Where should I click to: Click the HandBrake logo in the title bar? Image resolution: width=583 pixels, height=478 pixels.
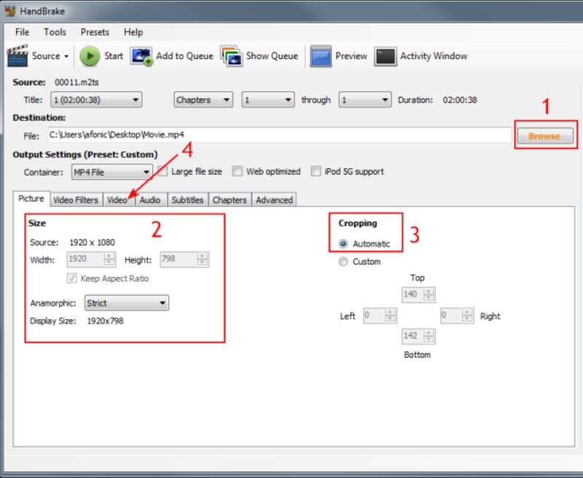pos(9,11)
